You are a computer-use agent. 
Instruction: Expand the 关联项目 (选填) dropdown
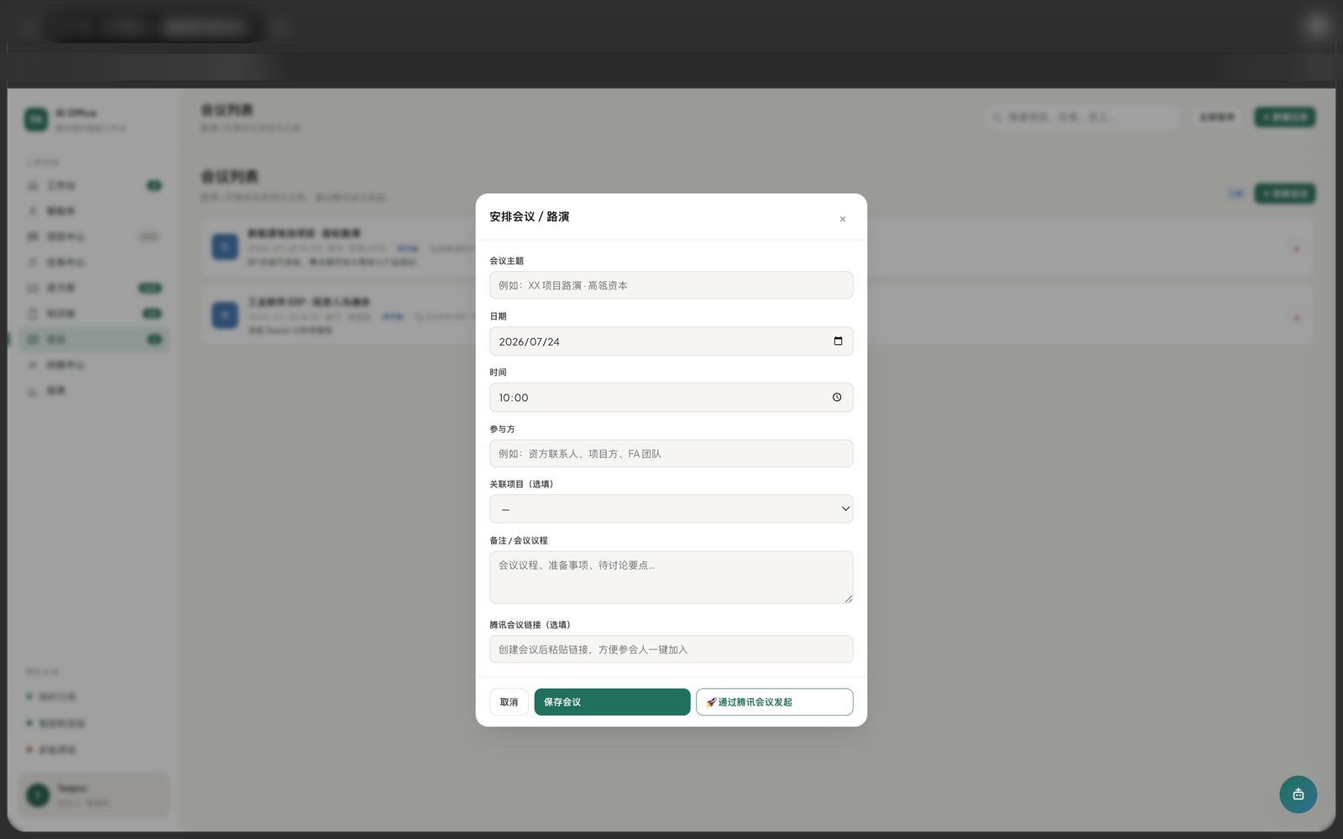[671, 508]
